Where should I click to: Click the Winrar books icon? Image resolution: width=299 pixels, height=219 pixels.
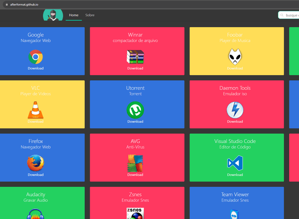tap(135, 57)
